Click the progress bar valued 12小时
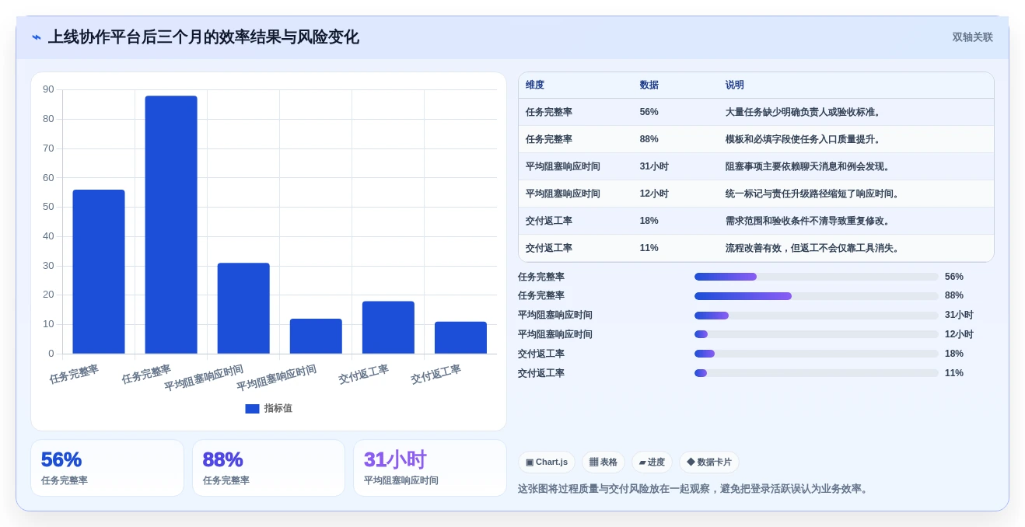This screenshot has width=1025, height=527. click(817, 334)
